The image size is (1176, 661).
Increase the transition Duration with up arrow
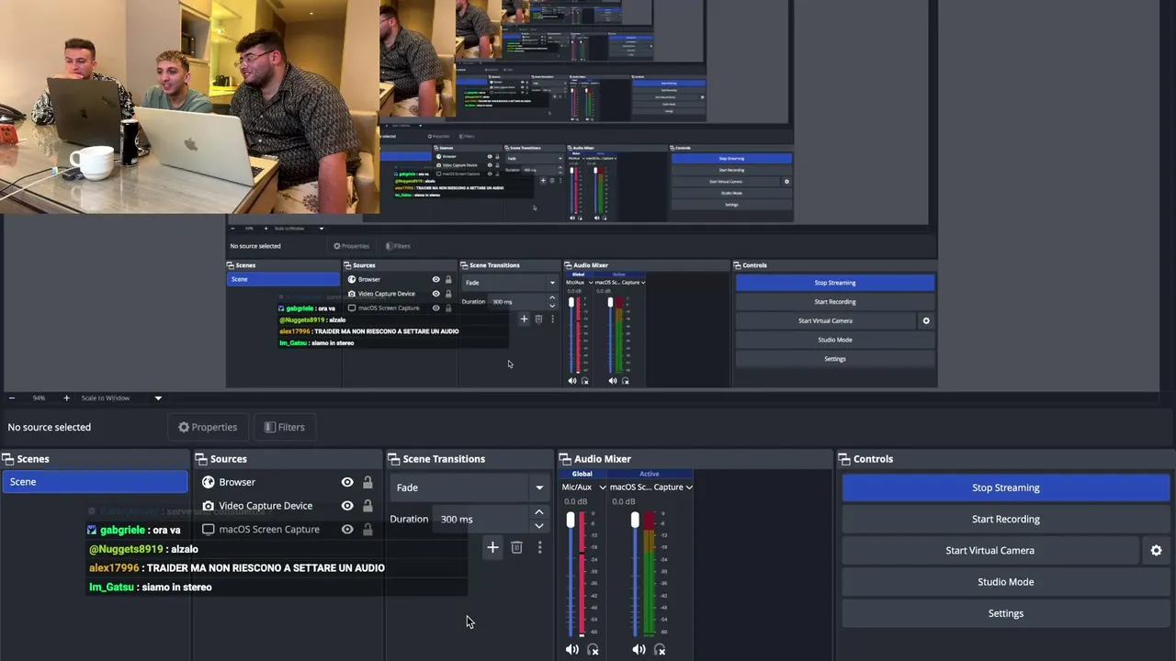point(539,512)
